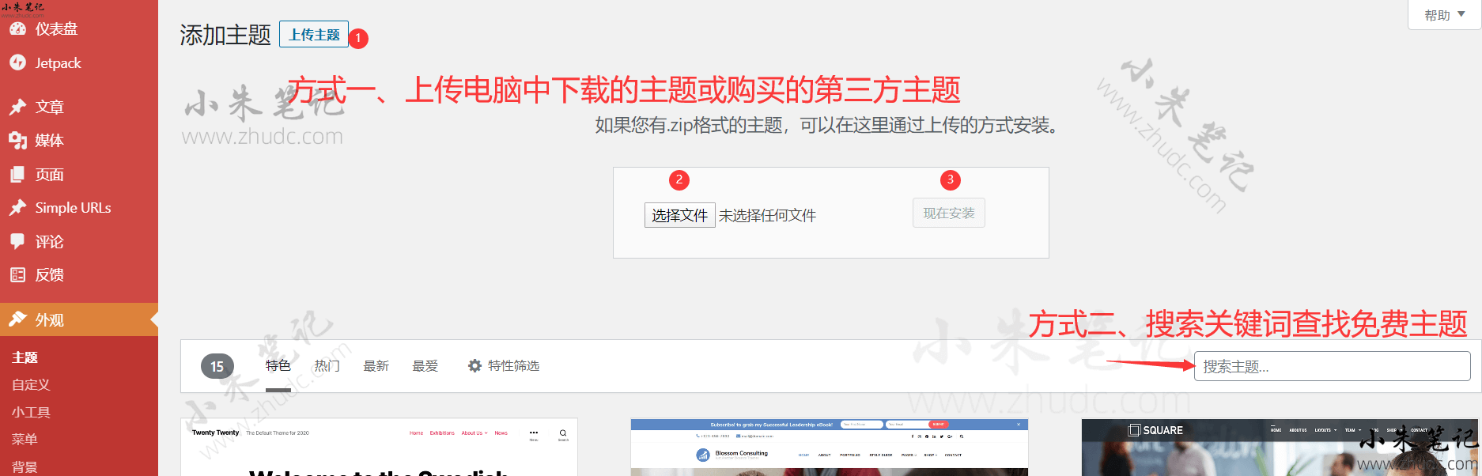
Task: Select the 最爱 favorites tab
Action: coord(425,366)
